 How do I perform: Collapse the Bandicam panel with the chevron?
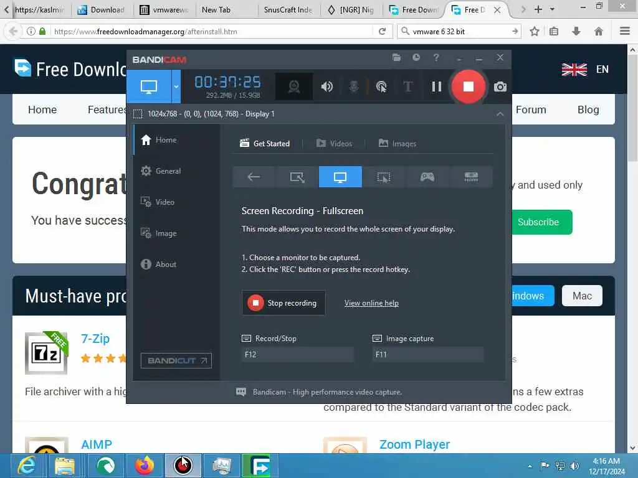[x=500, y=115]
